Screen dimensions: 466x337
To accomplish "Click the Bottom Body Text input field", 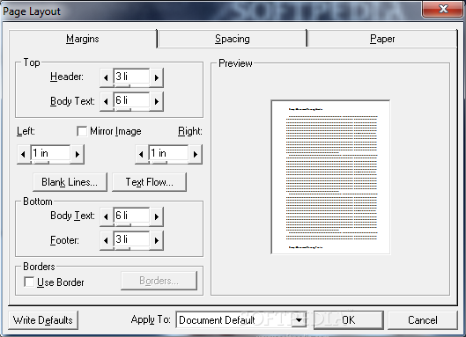I will click(x=131, y=216).
